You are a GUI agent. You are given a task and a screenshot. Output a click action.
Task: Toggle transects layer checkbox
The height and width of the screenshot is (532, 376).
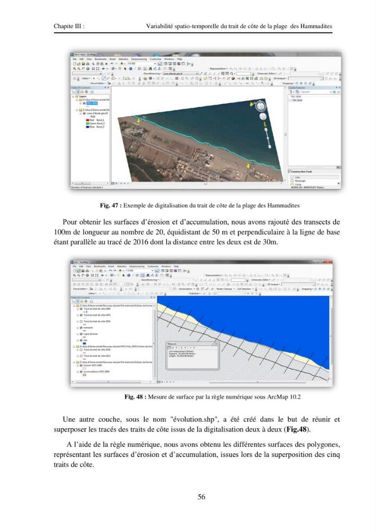pos(81,328)
